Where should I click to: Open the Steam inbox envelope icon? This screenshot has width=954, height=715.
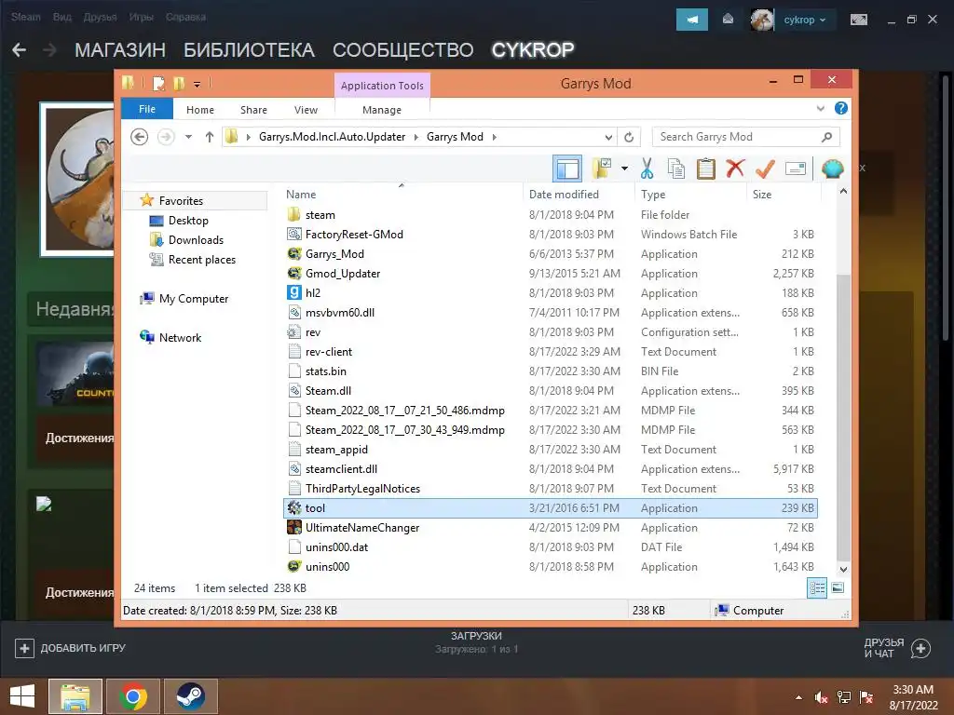[x=728, y=20]
